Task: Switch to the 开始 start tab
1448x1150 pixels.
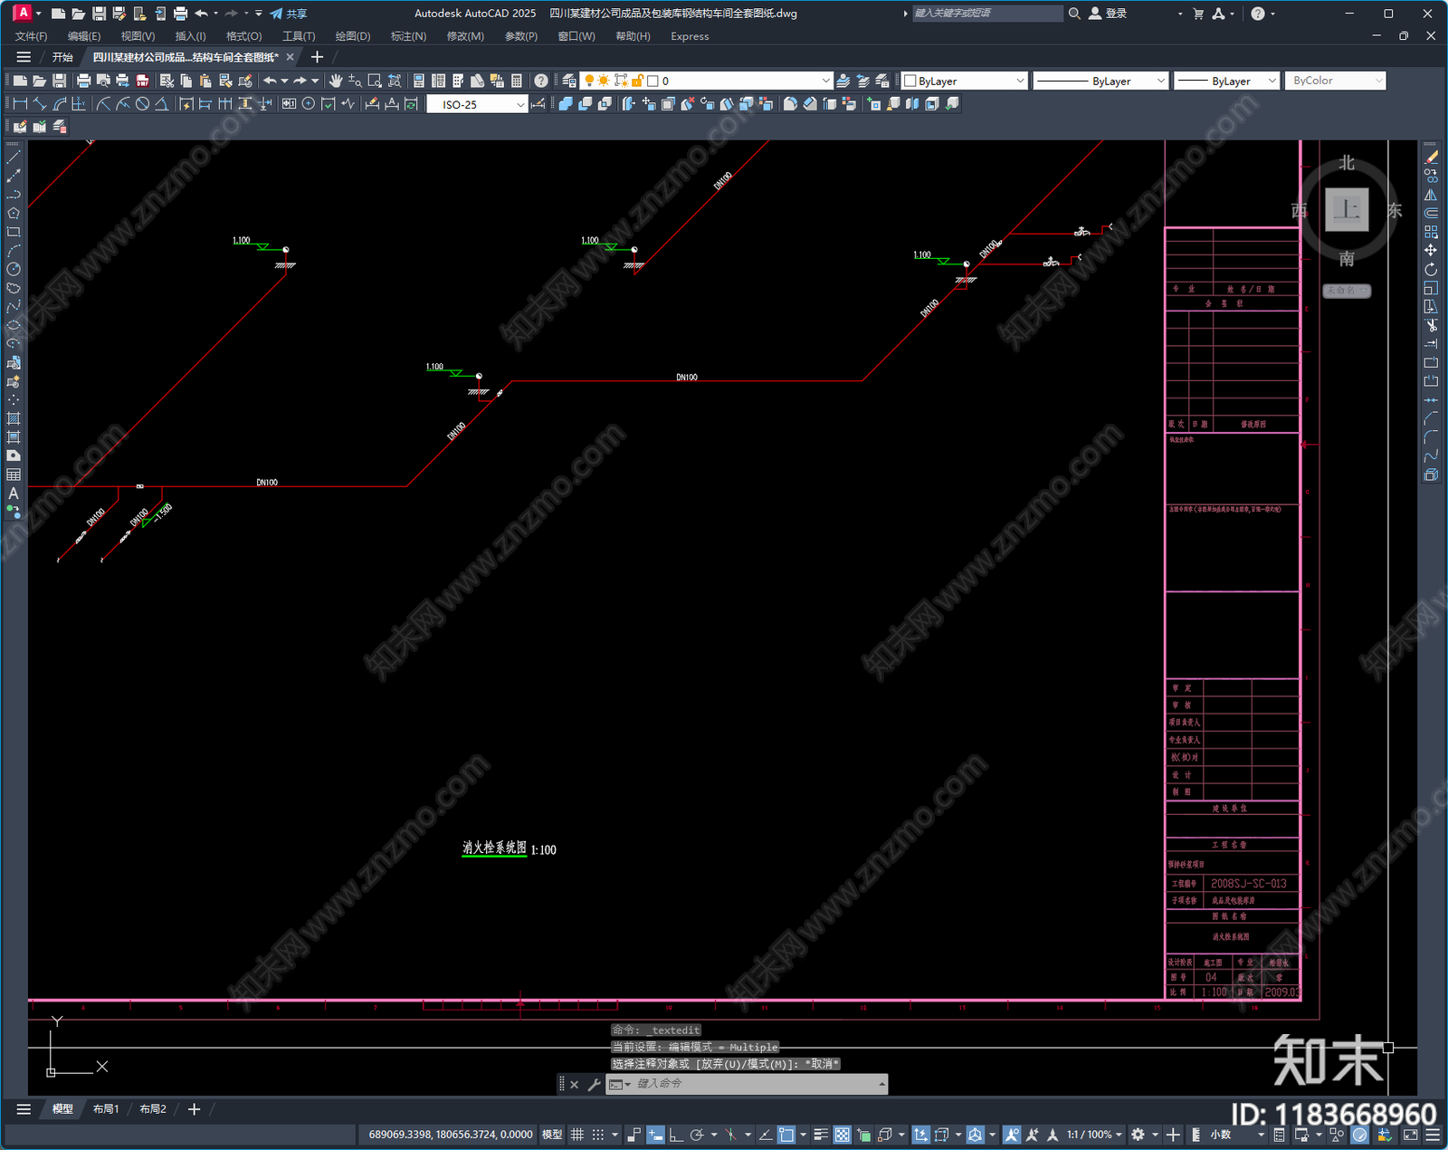Action: (x=62, y=57)
